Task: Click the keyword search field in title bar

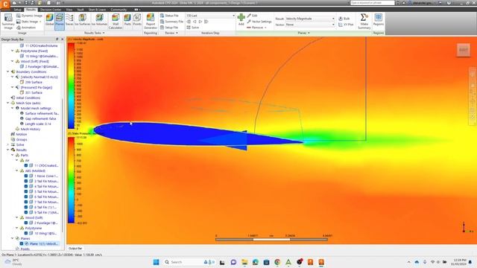Action: [x=373, y=3]
